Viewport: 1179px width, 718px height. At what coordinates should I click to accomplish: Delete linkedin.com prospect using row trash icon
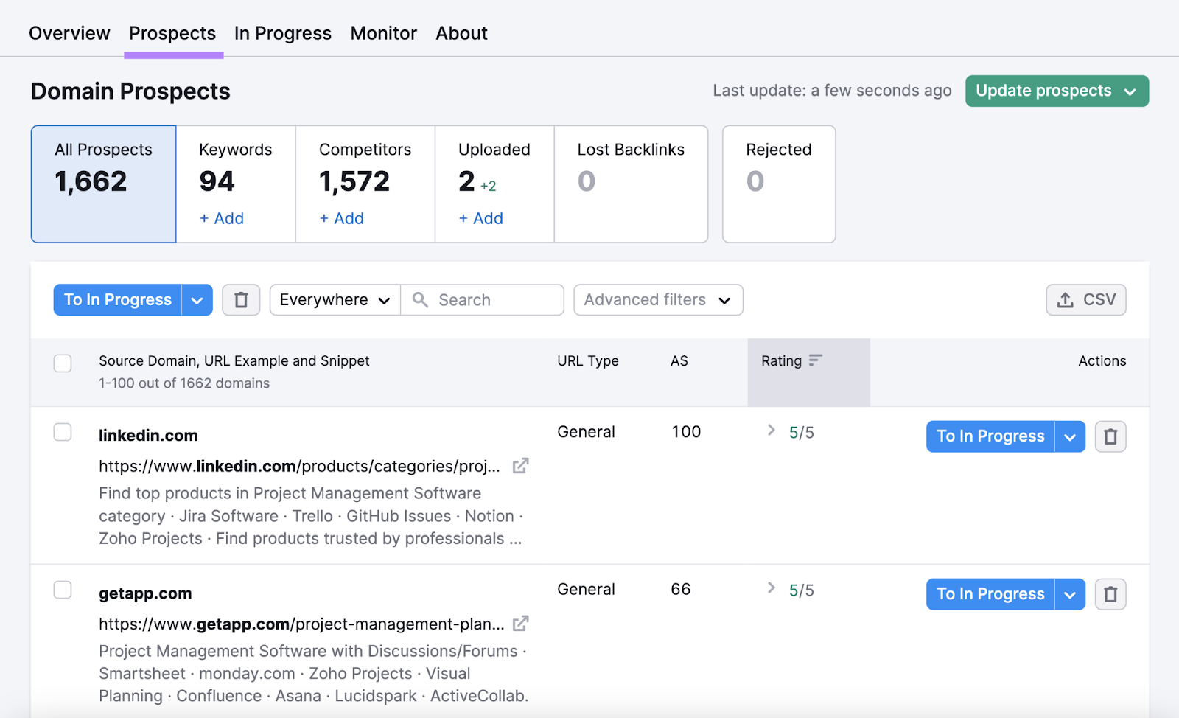click(1110, 436)
